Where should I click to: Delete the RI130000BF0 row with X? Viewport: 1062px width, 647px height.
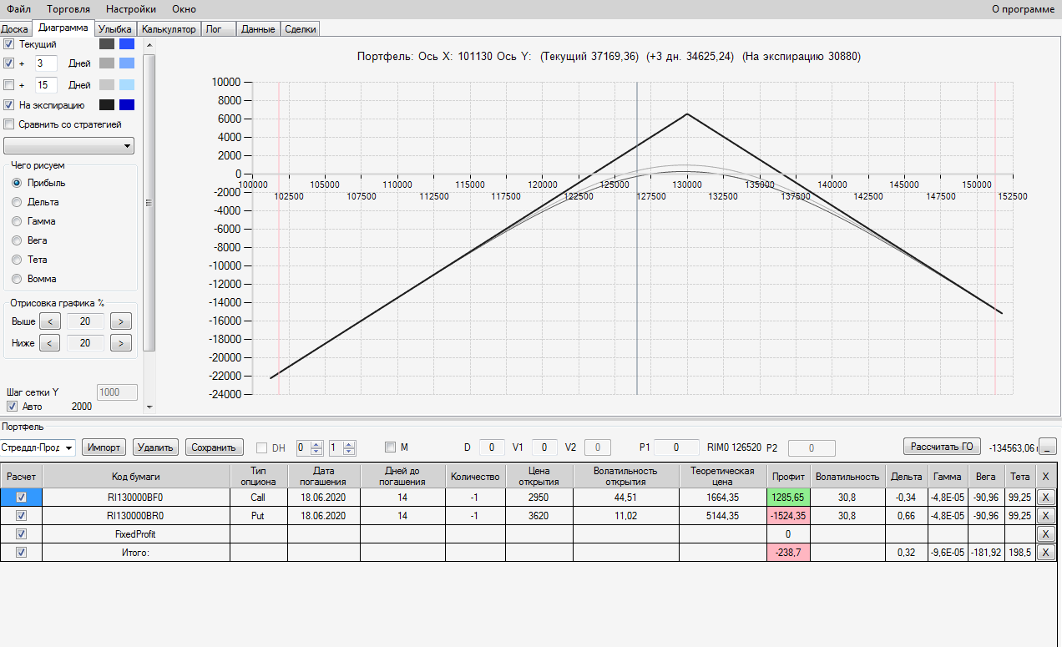1046,497
